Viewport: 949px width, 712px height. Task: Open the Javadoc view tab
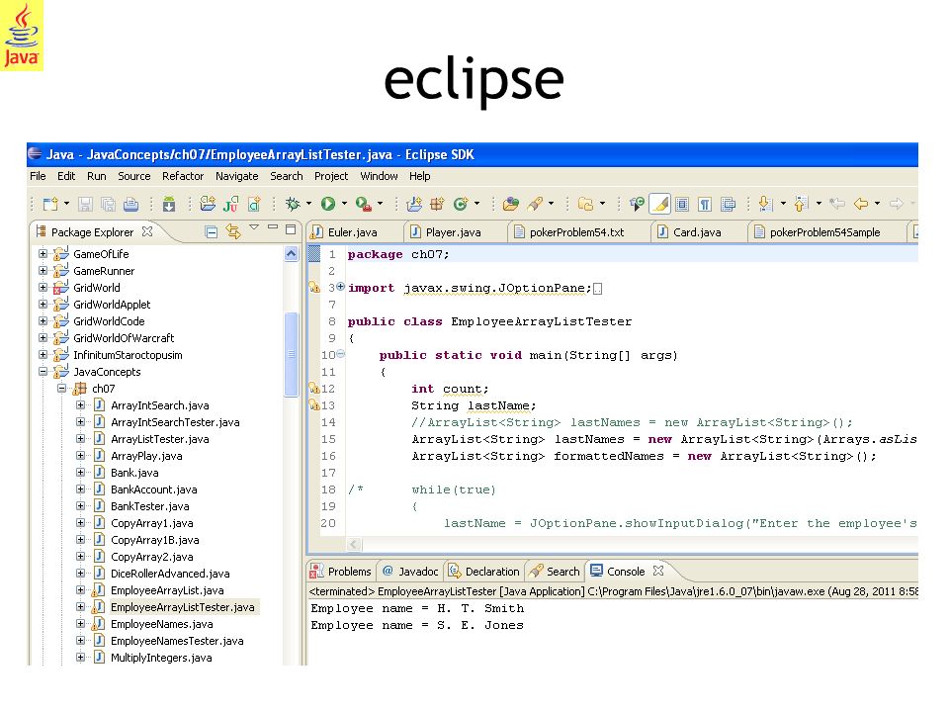coord(410,571)
